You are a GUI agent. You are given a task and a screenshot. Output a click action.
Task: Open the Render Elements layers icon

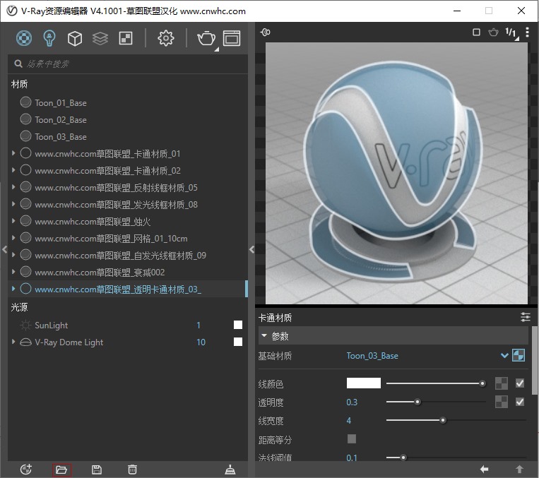(100, 38)
